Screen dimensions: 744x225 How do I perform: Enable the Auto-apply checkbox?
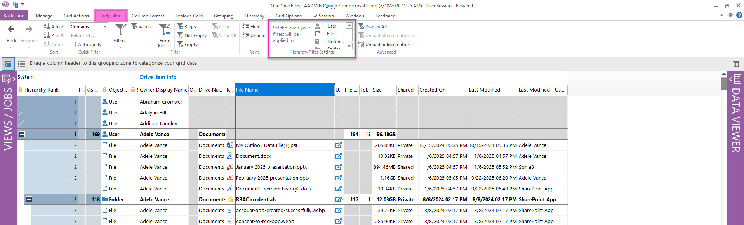73,45
